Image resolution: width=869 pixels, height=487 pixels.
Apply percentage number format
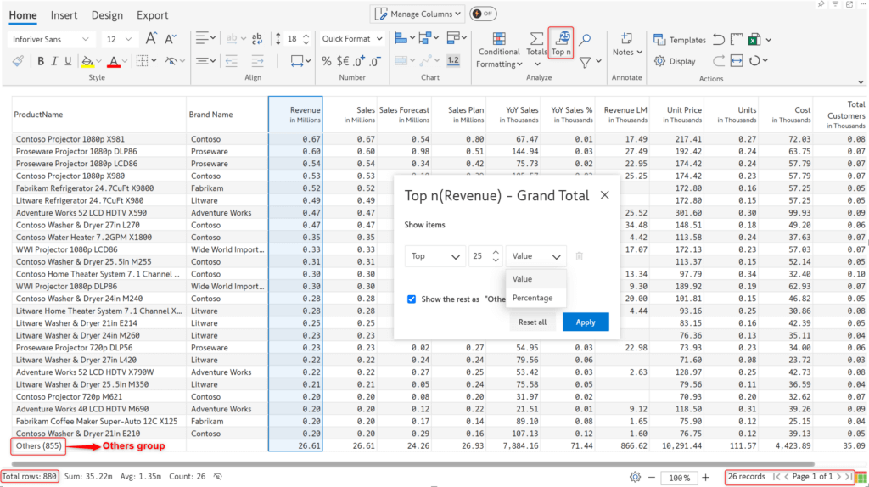coord(327,61)
